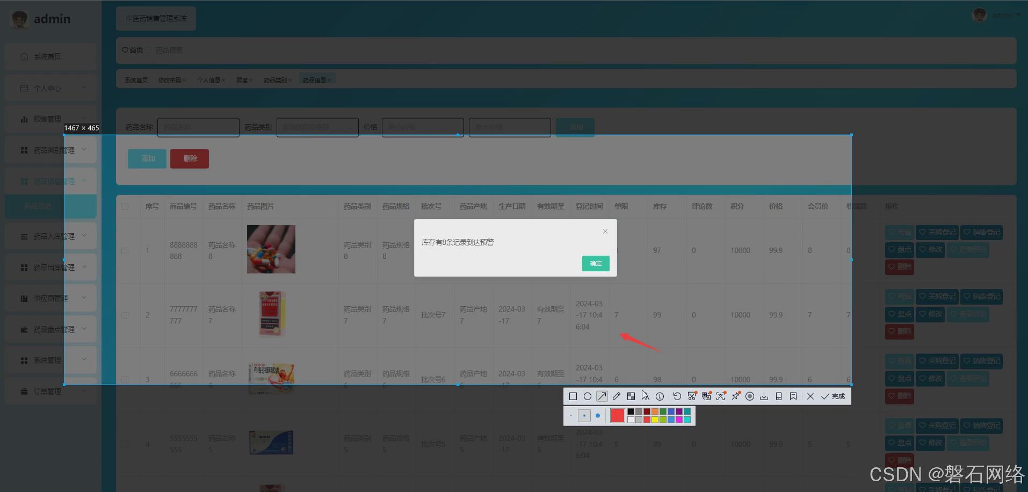Select the arrow drawing tool

(x=602, y=396)
